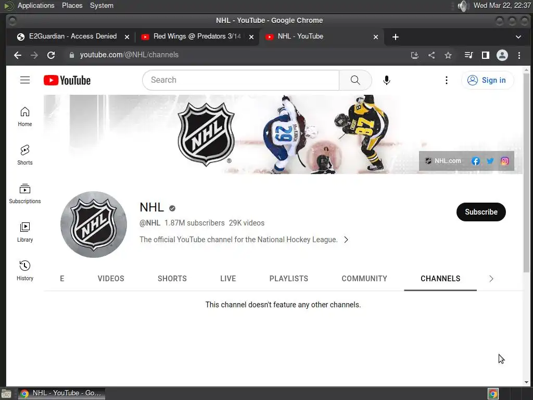533x400 pixels.
Task: Share this page from address bar
Action: tap(432, 55)
